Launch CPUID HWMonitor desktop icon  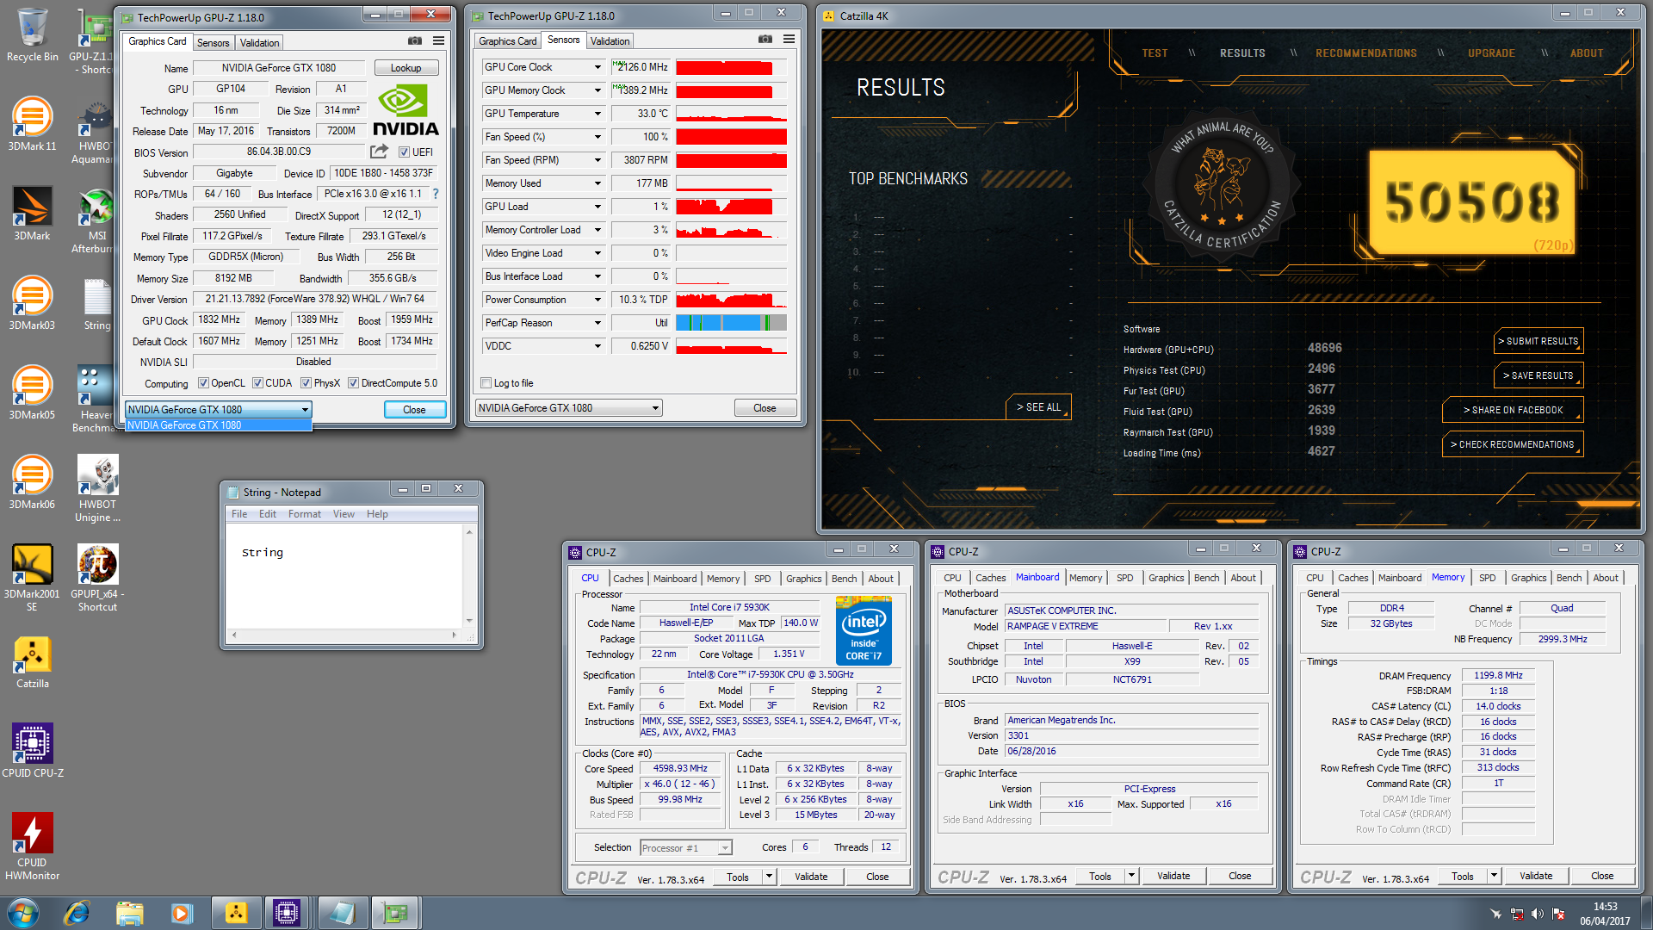click(x=32, y=846)
